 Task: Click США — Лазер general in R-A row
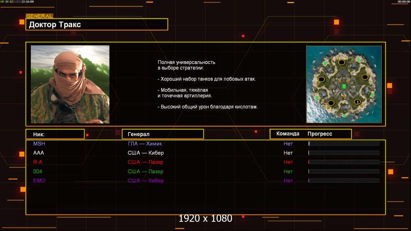[x=145, y=162]
